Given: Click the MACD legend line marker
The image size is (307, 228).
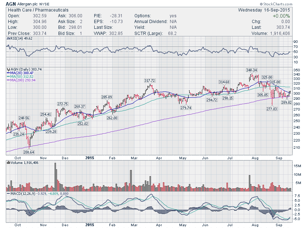Looking at the screenshot, I should pyautogui.click(x=8, y=194).
